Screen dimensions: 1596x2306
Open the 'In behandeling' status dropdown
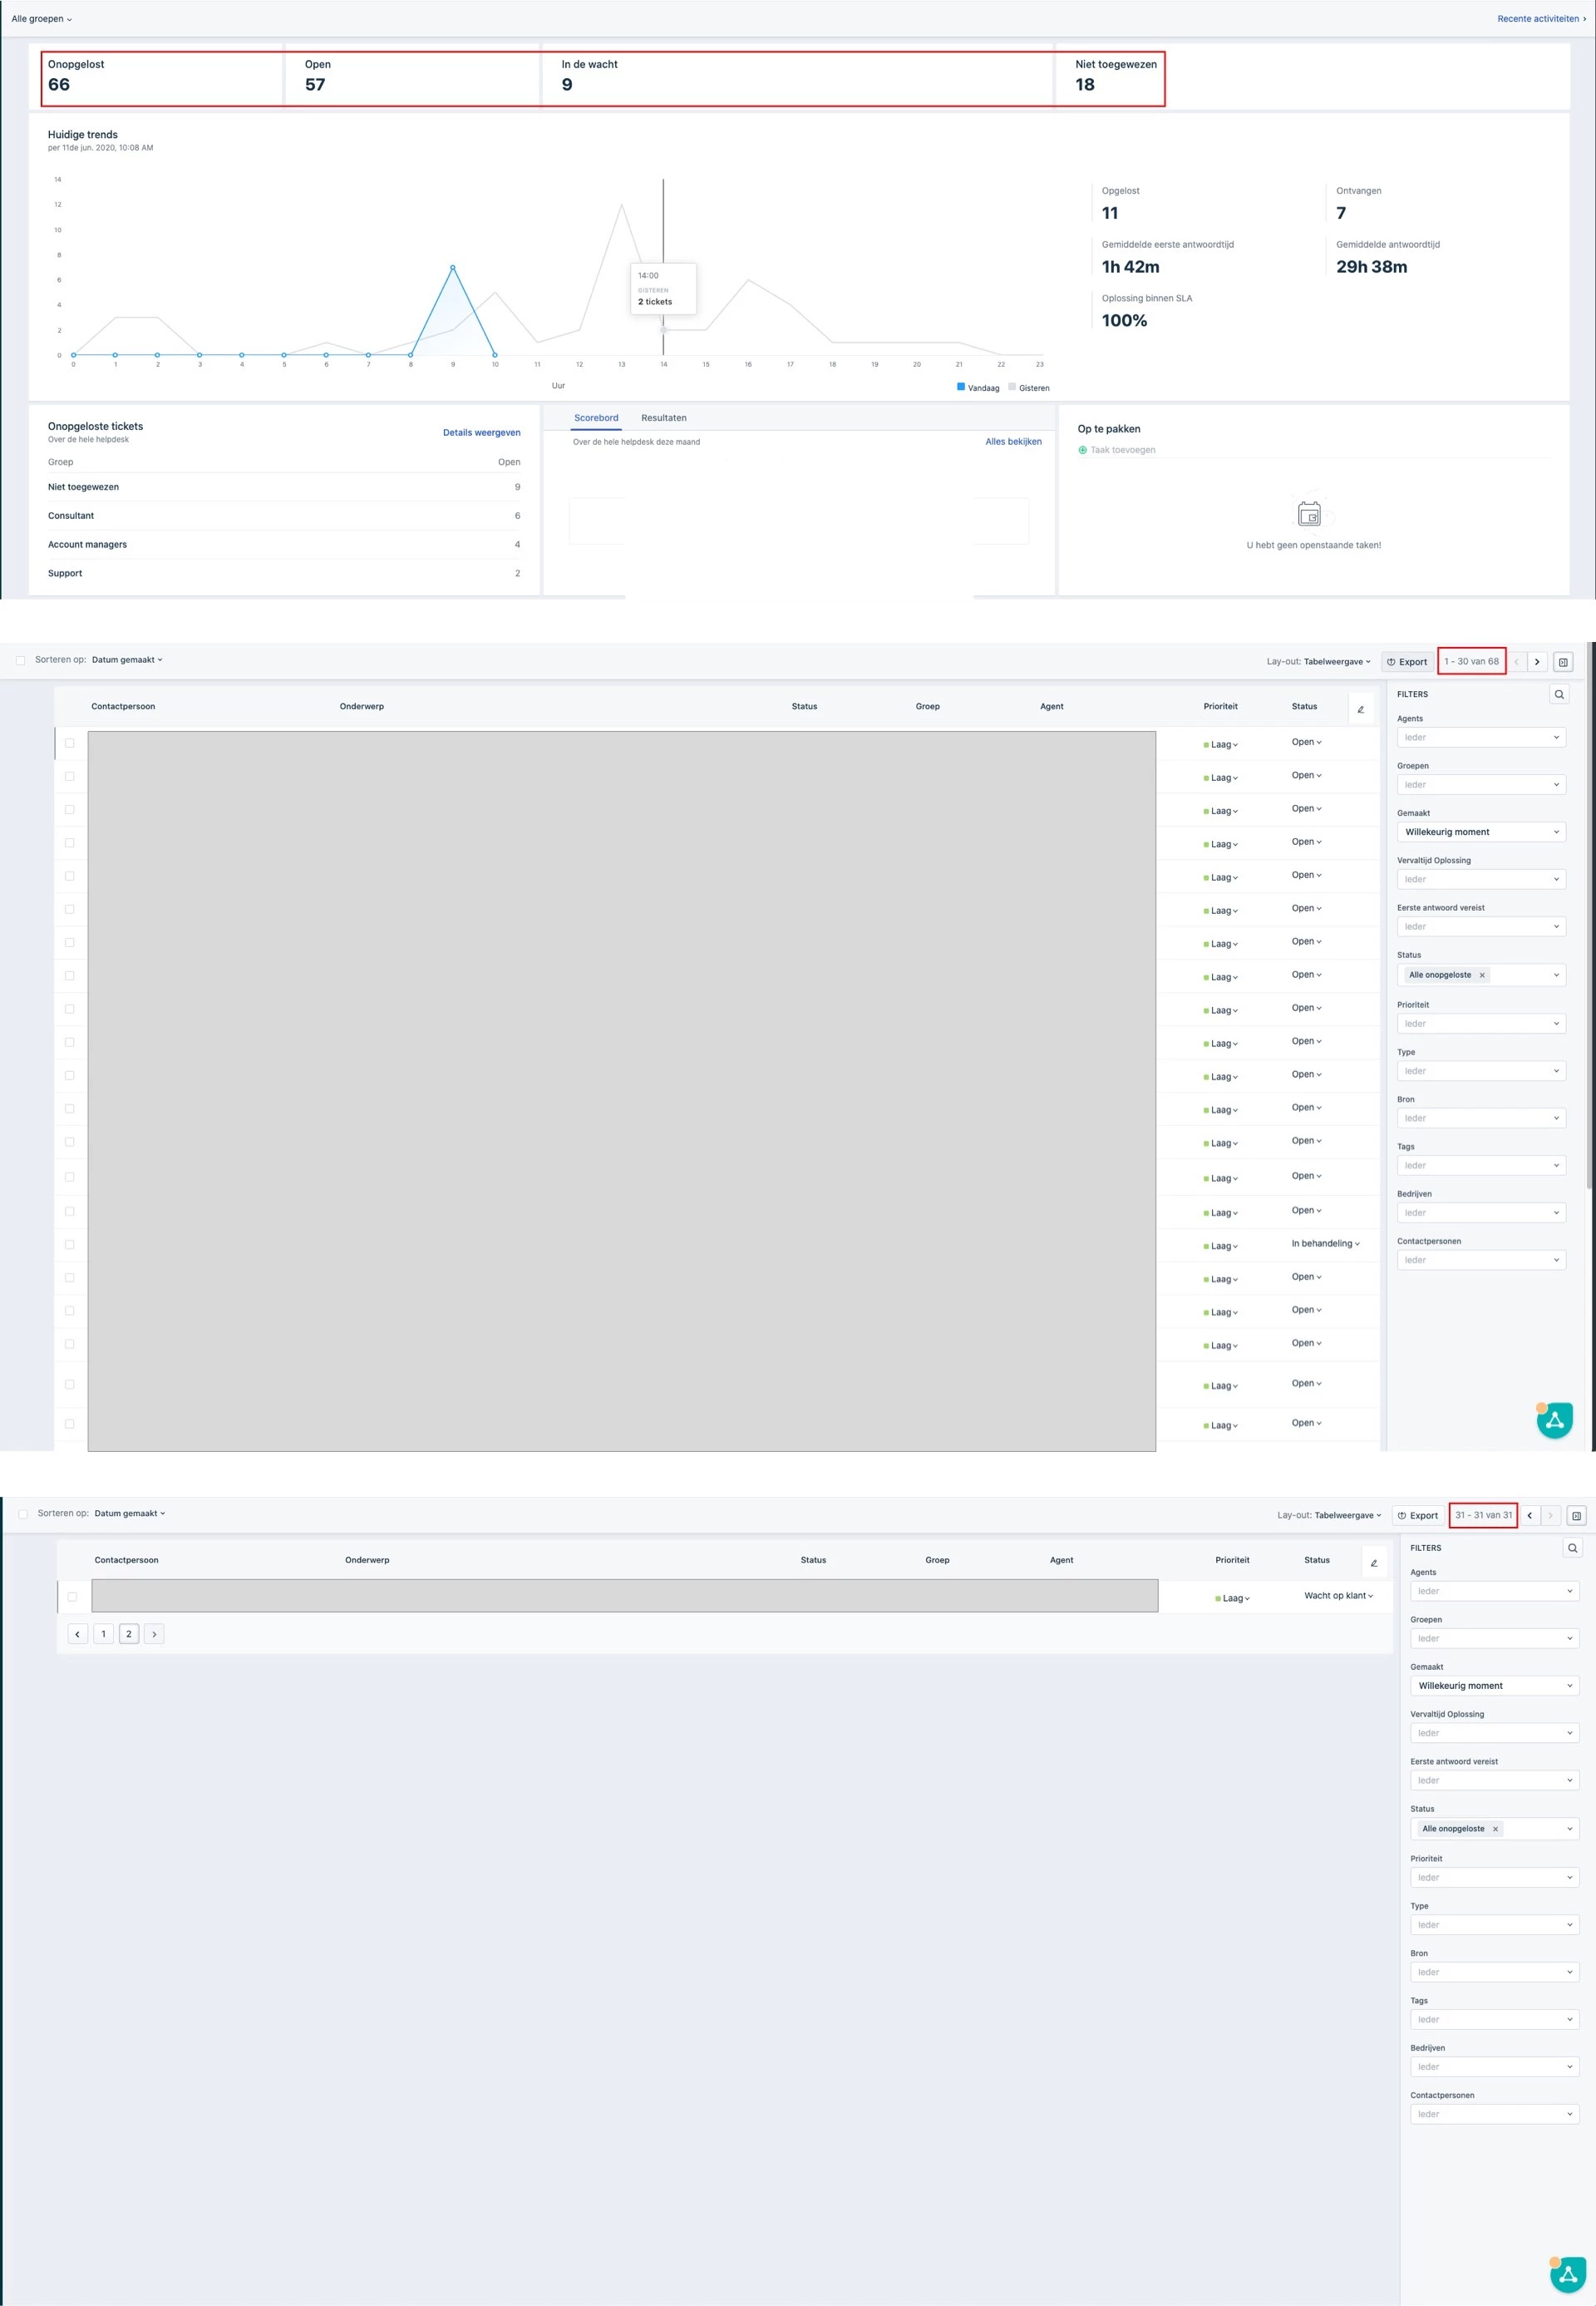pos(1325,1243)
